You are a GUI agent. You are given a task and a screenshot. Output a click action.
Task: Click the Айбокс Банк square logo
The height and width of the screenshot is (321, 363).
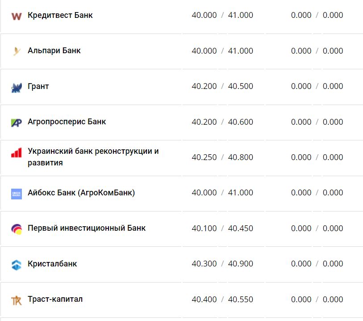17,193
